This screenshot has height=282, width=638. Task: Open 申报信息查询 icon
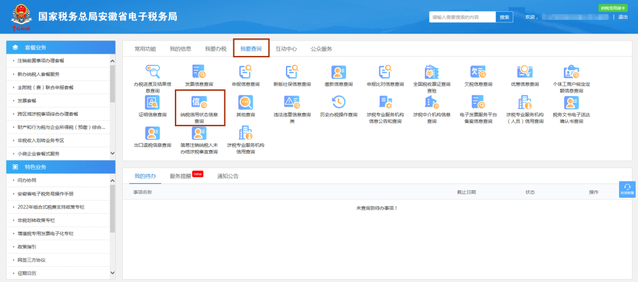[x=245, y=72]
